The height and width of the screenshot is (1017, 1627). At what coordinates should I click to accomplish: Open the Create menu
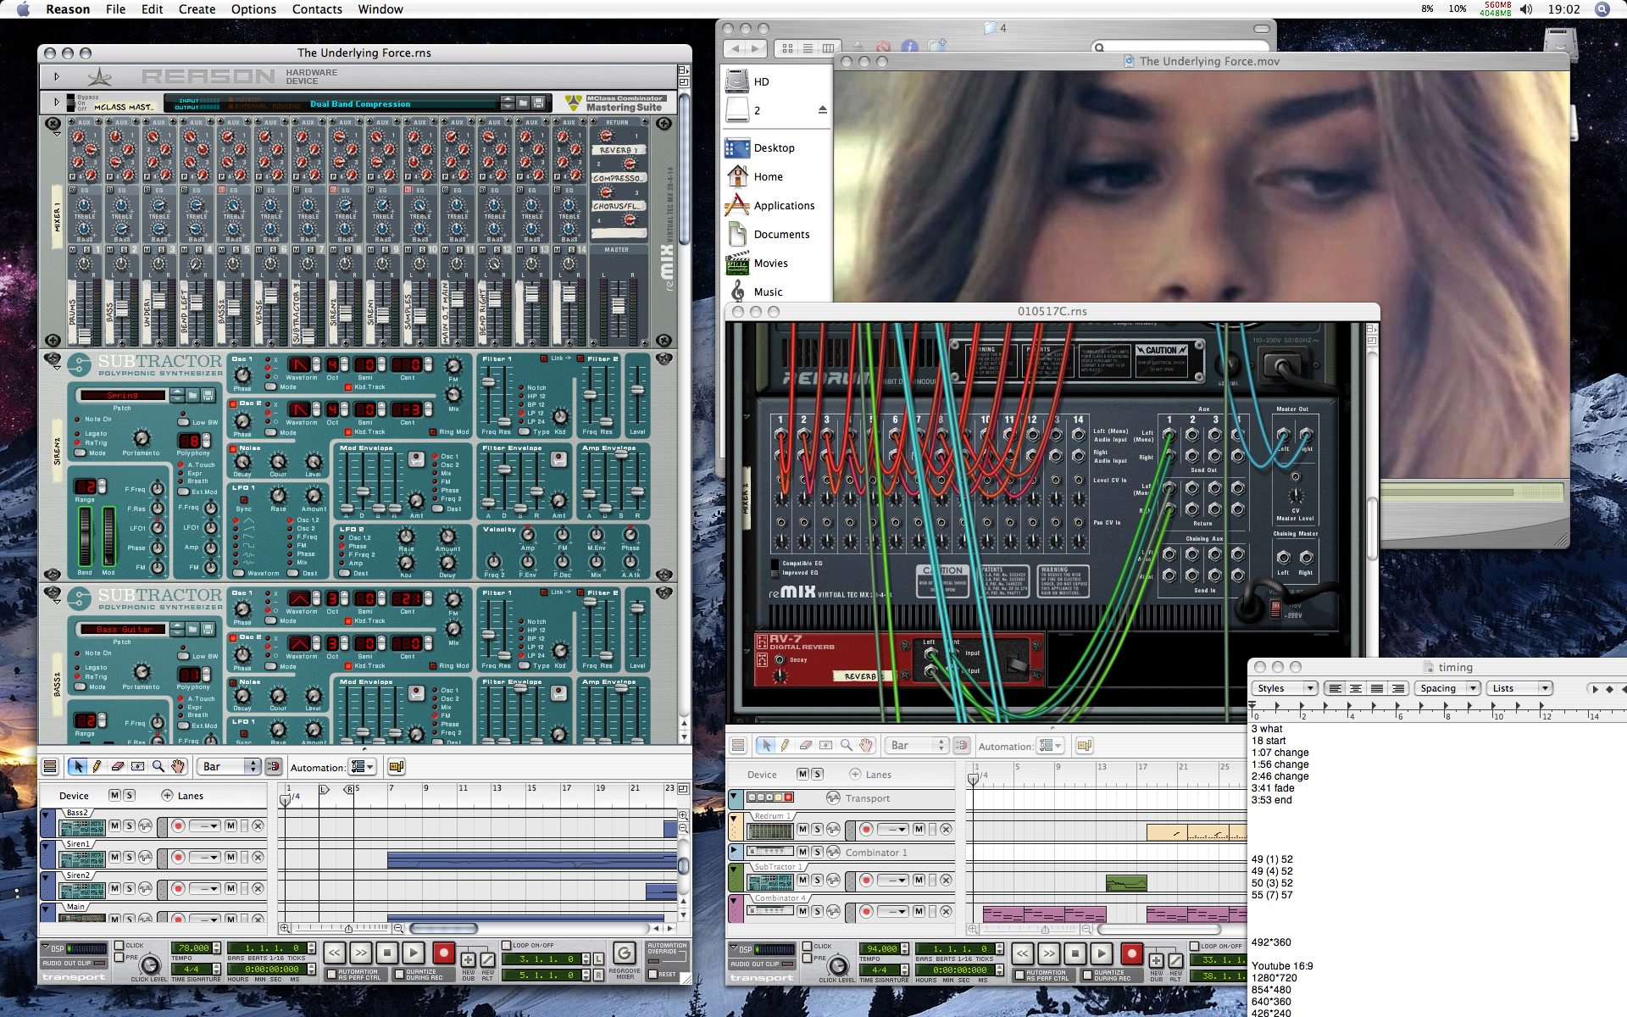(x=197, y=9)
